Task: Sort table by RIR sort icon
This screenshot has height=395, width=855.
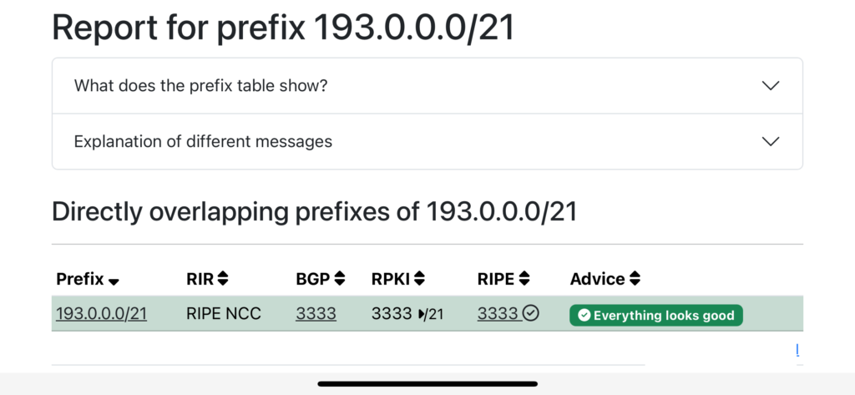Action: pyautogui.click(x=222, y=279)
